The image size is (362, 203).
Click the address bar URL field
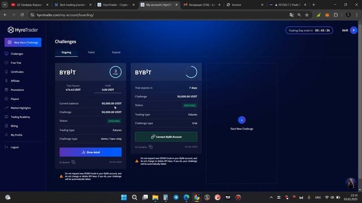click(162, 15)
